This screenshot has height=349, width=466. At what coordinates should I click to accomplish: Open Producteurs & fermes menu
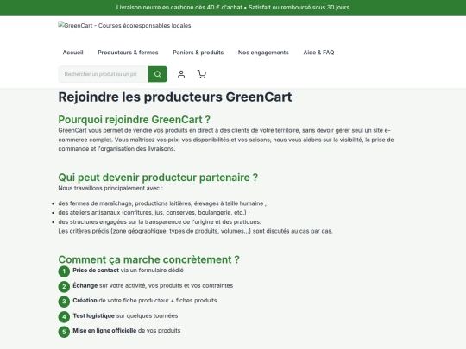[128, 53]
